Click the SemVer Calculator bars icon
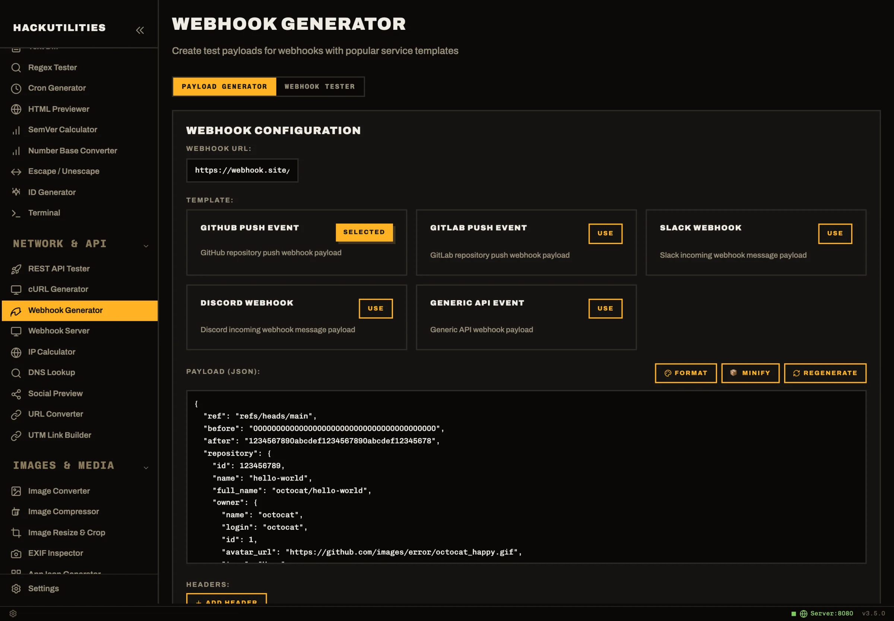894x621 pixels. pos(16,130)
